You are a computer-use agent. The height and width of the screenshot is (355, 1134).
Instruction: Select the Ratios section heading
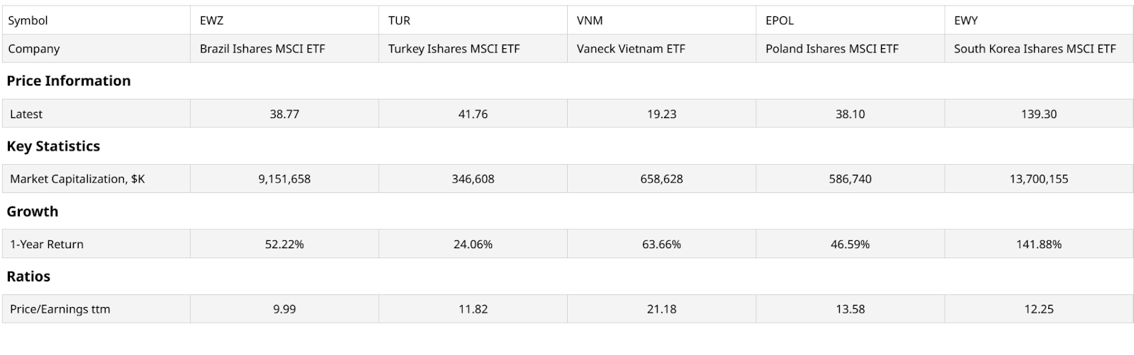click(x=28, y=277)
